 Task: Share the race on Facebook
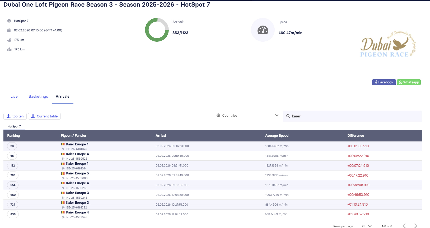coord(384,82)
